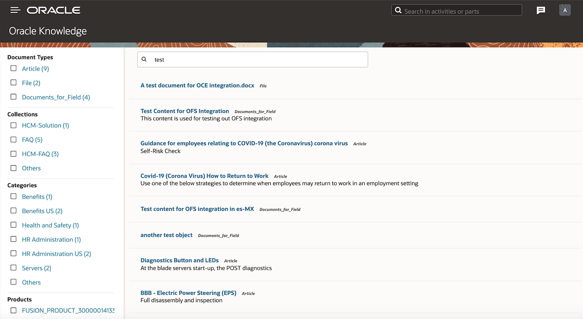Check the Article (9) checkbox

click(x=14, y=68)
